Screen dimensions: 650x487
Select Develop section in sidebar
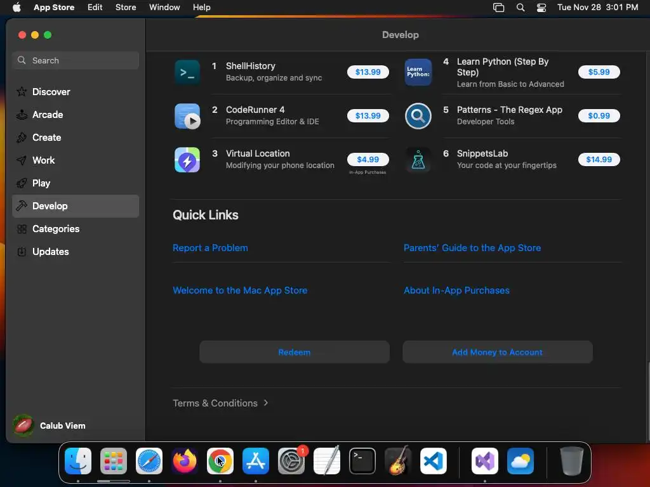[x=76, y=206]
